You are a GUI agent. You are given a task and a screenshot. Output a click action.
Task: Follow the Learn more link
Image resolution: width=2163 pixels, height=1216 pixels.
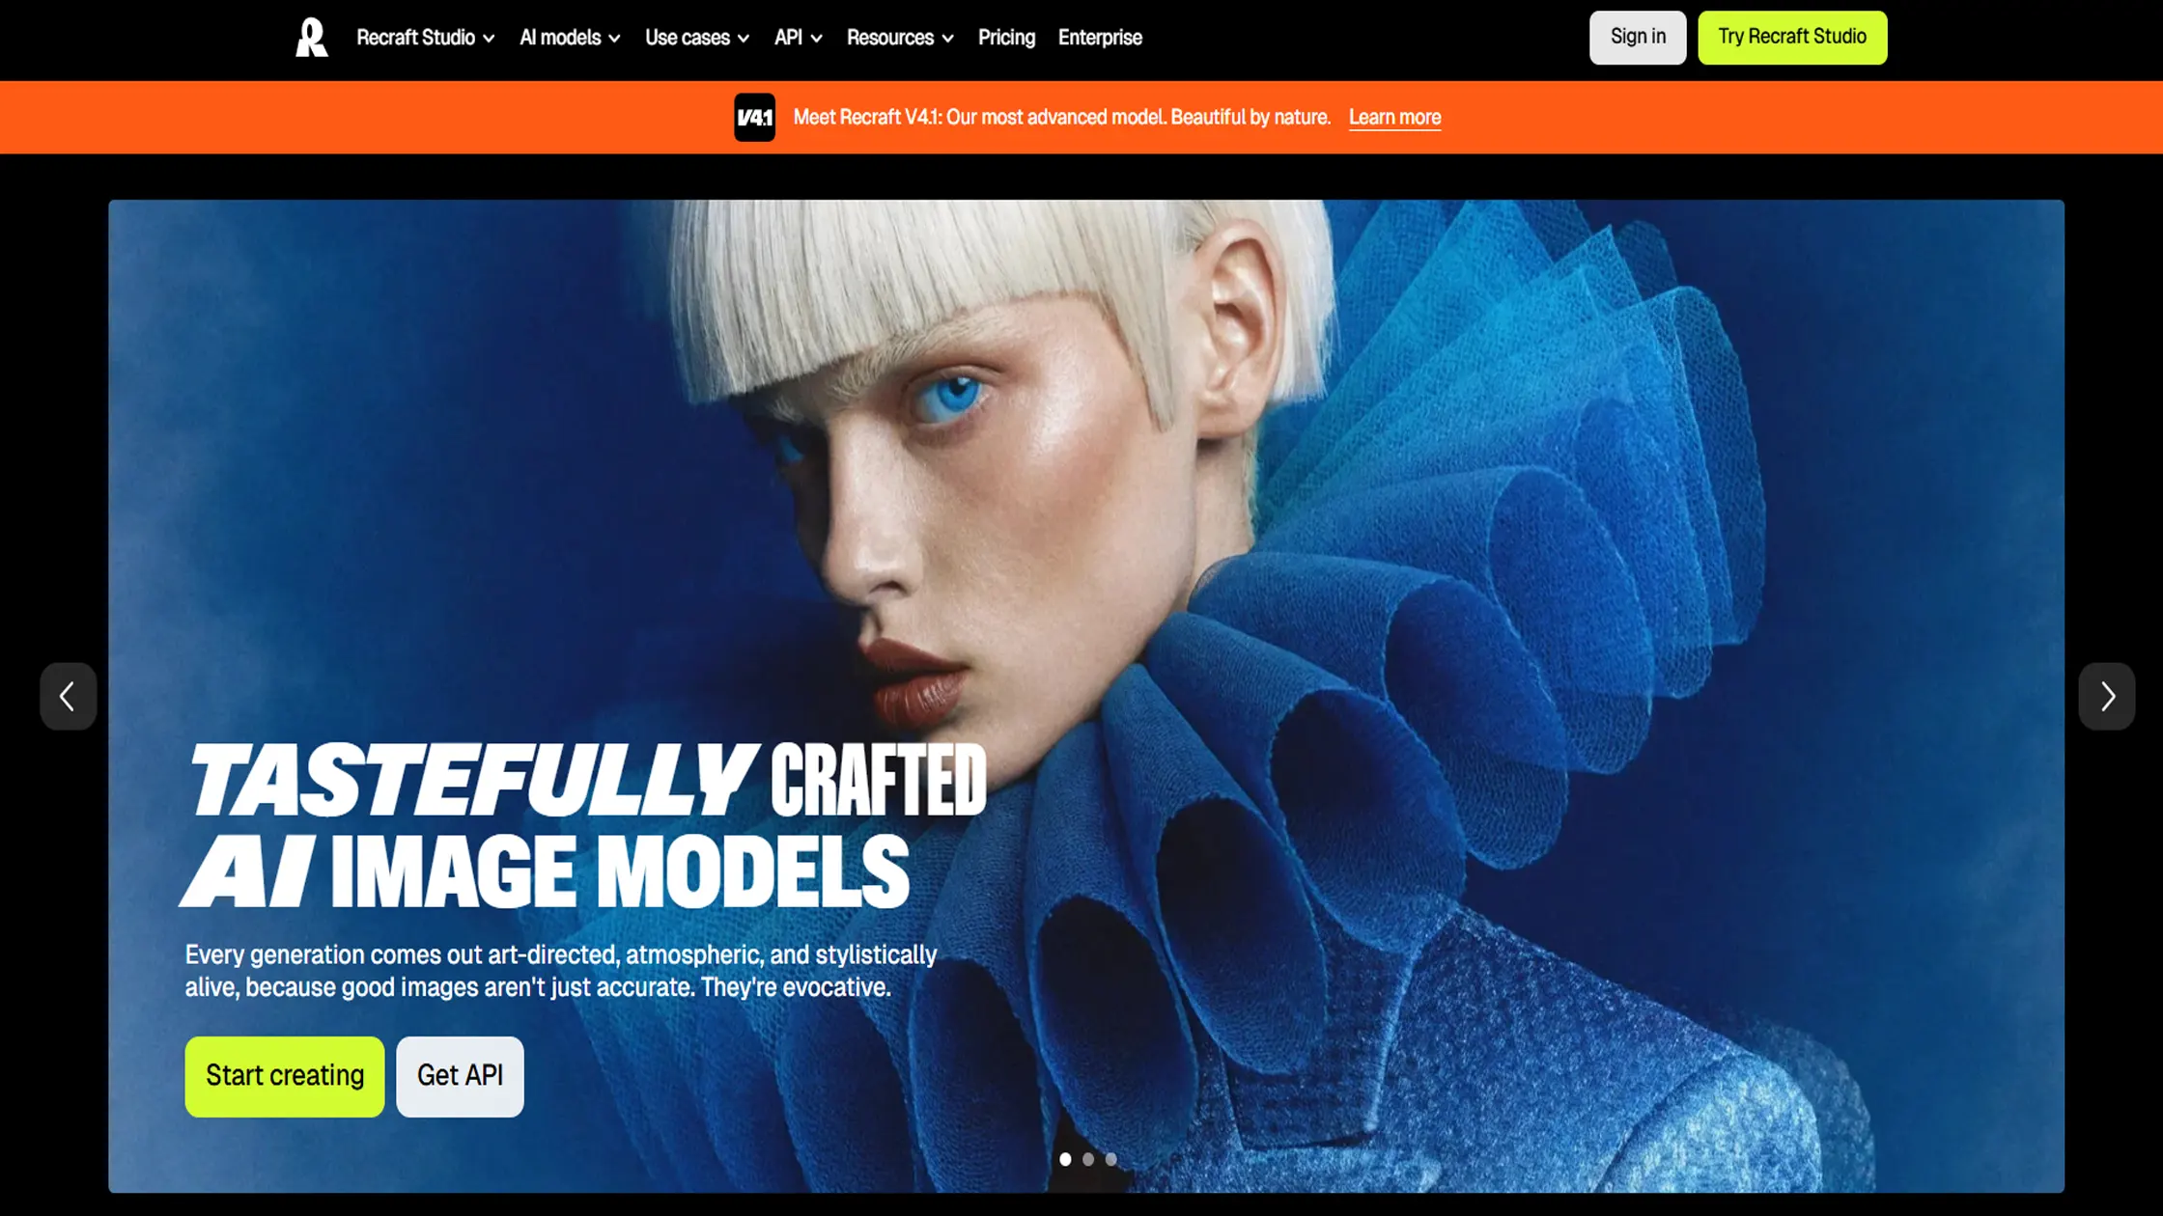(1394, 118)
